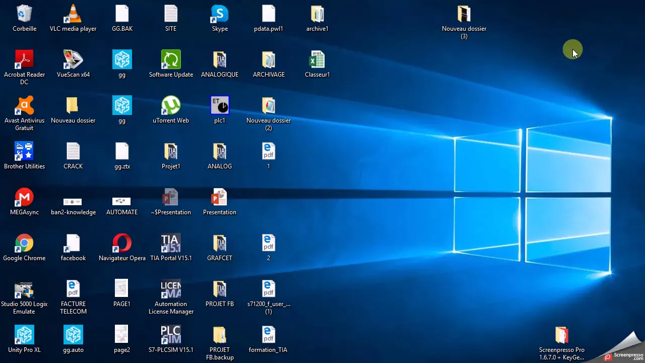This screenshot has height=363, width=645.
Task: Open the PROJET FB folder
Action: 220,289
